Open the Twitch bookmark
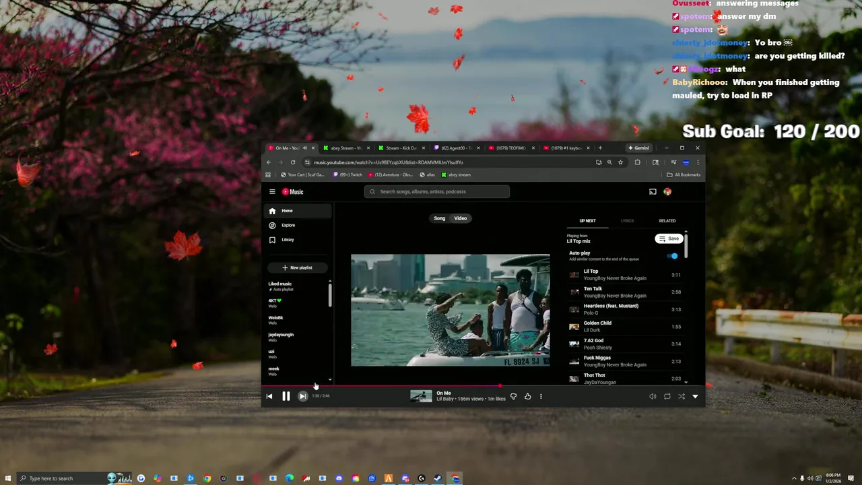The width and height of the screenshot is (862, 485). [x=347, y=175]
